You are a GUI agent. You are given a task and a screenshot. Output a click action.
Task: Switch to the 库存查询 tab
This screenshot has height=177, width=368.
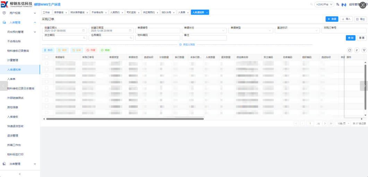tap(59, 12)
